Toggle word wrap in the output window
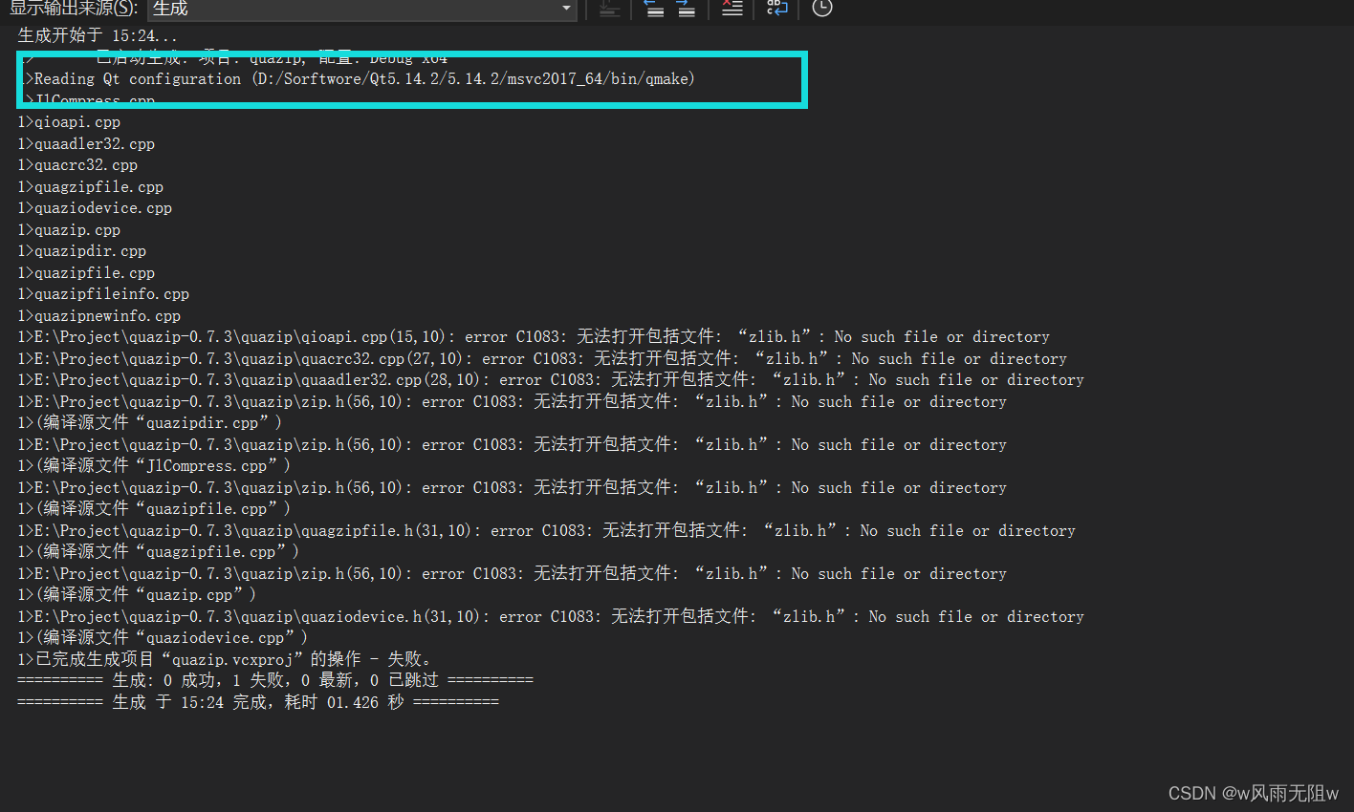The height and width of the screenshot is (812, 1354). point(777,9)
